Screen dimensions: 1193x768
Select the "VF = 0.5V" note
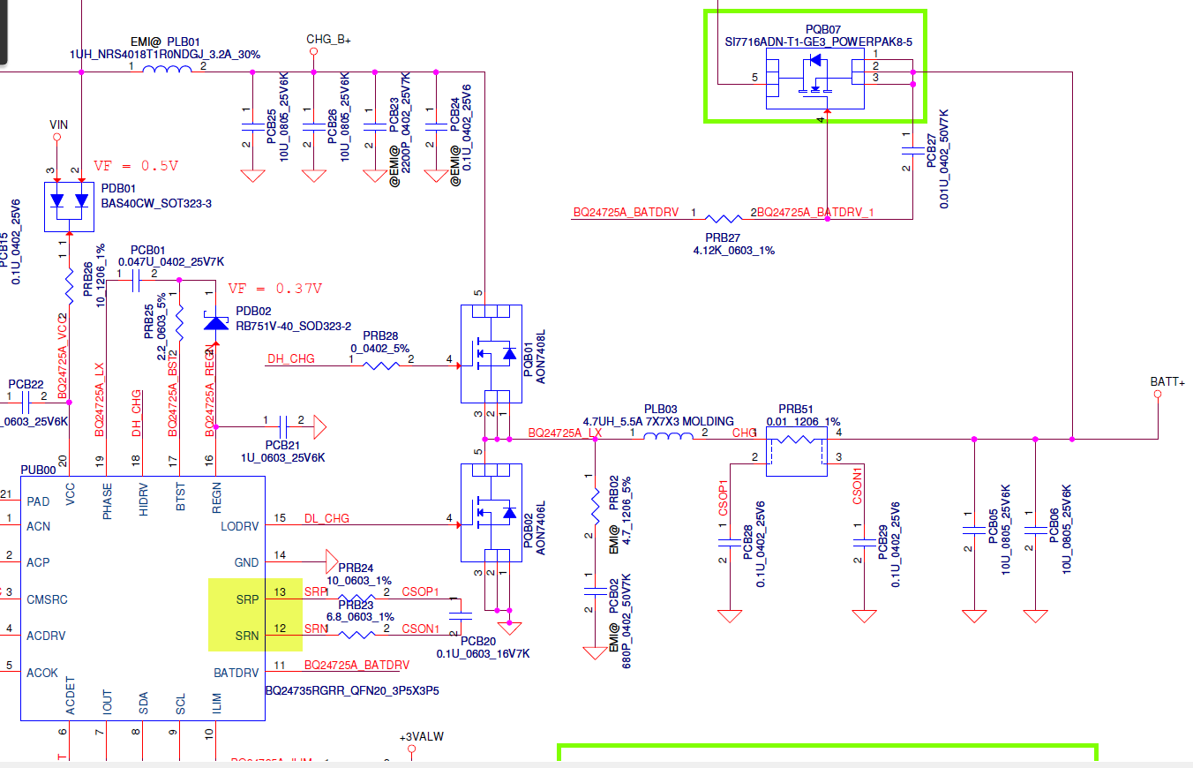[136, 165]
